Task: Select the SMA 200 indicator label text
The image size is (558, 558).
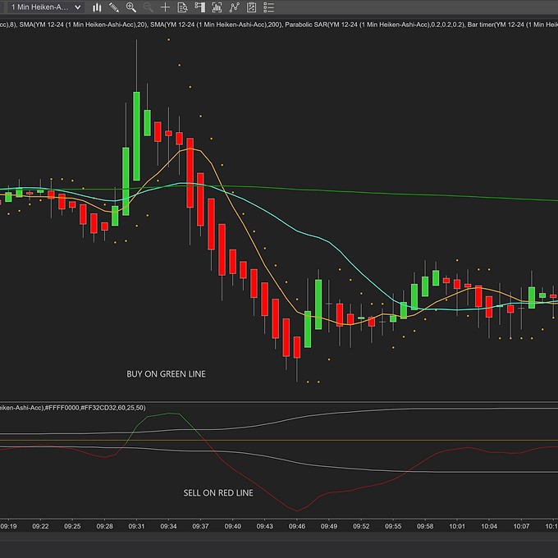Action: coord(216,25)
